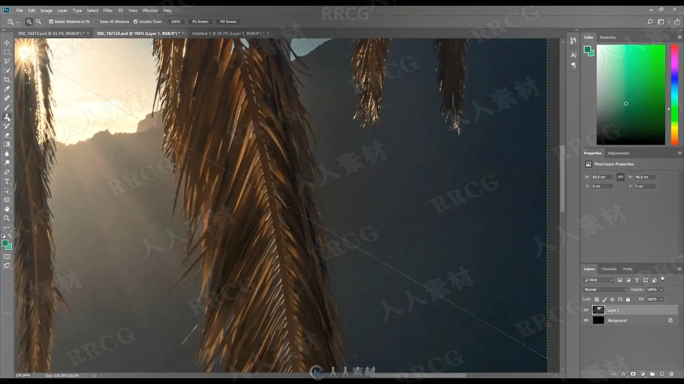This screenshot has width=684, height=384.
Task: Open the Normal blend mode dropdown
Action: [605, 289]
